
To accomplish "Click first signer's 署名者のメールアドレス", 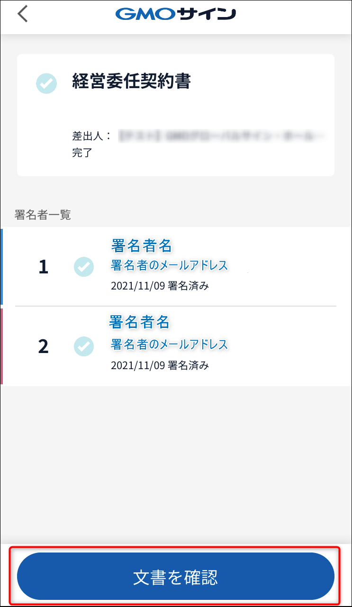I will tap(170, 265).
